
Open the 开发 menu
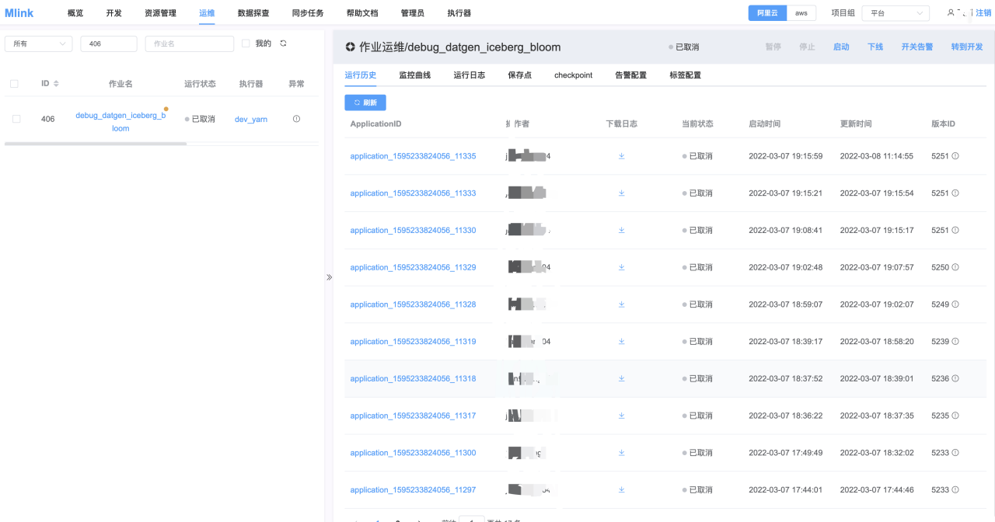coord(114,13)
